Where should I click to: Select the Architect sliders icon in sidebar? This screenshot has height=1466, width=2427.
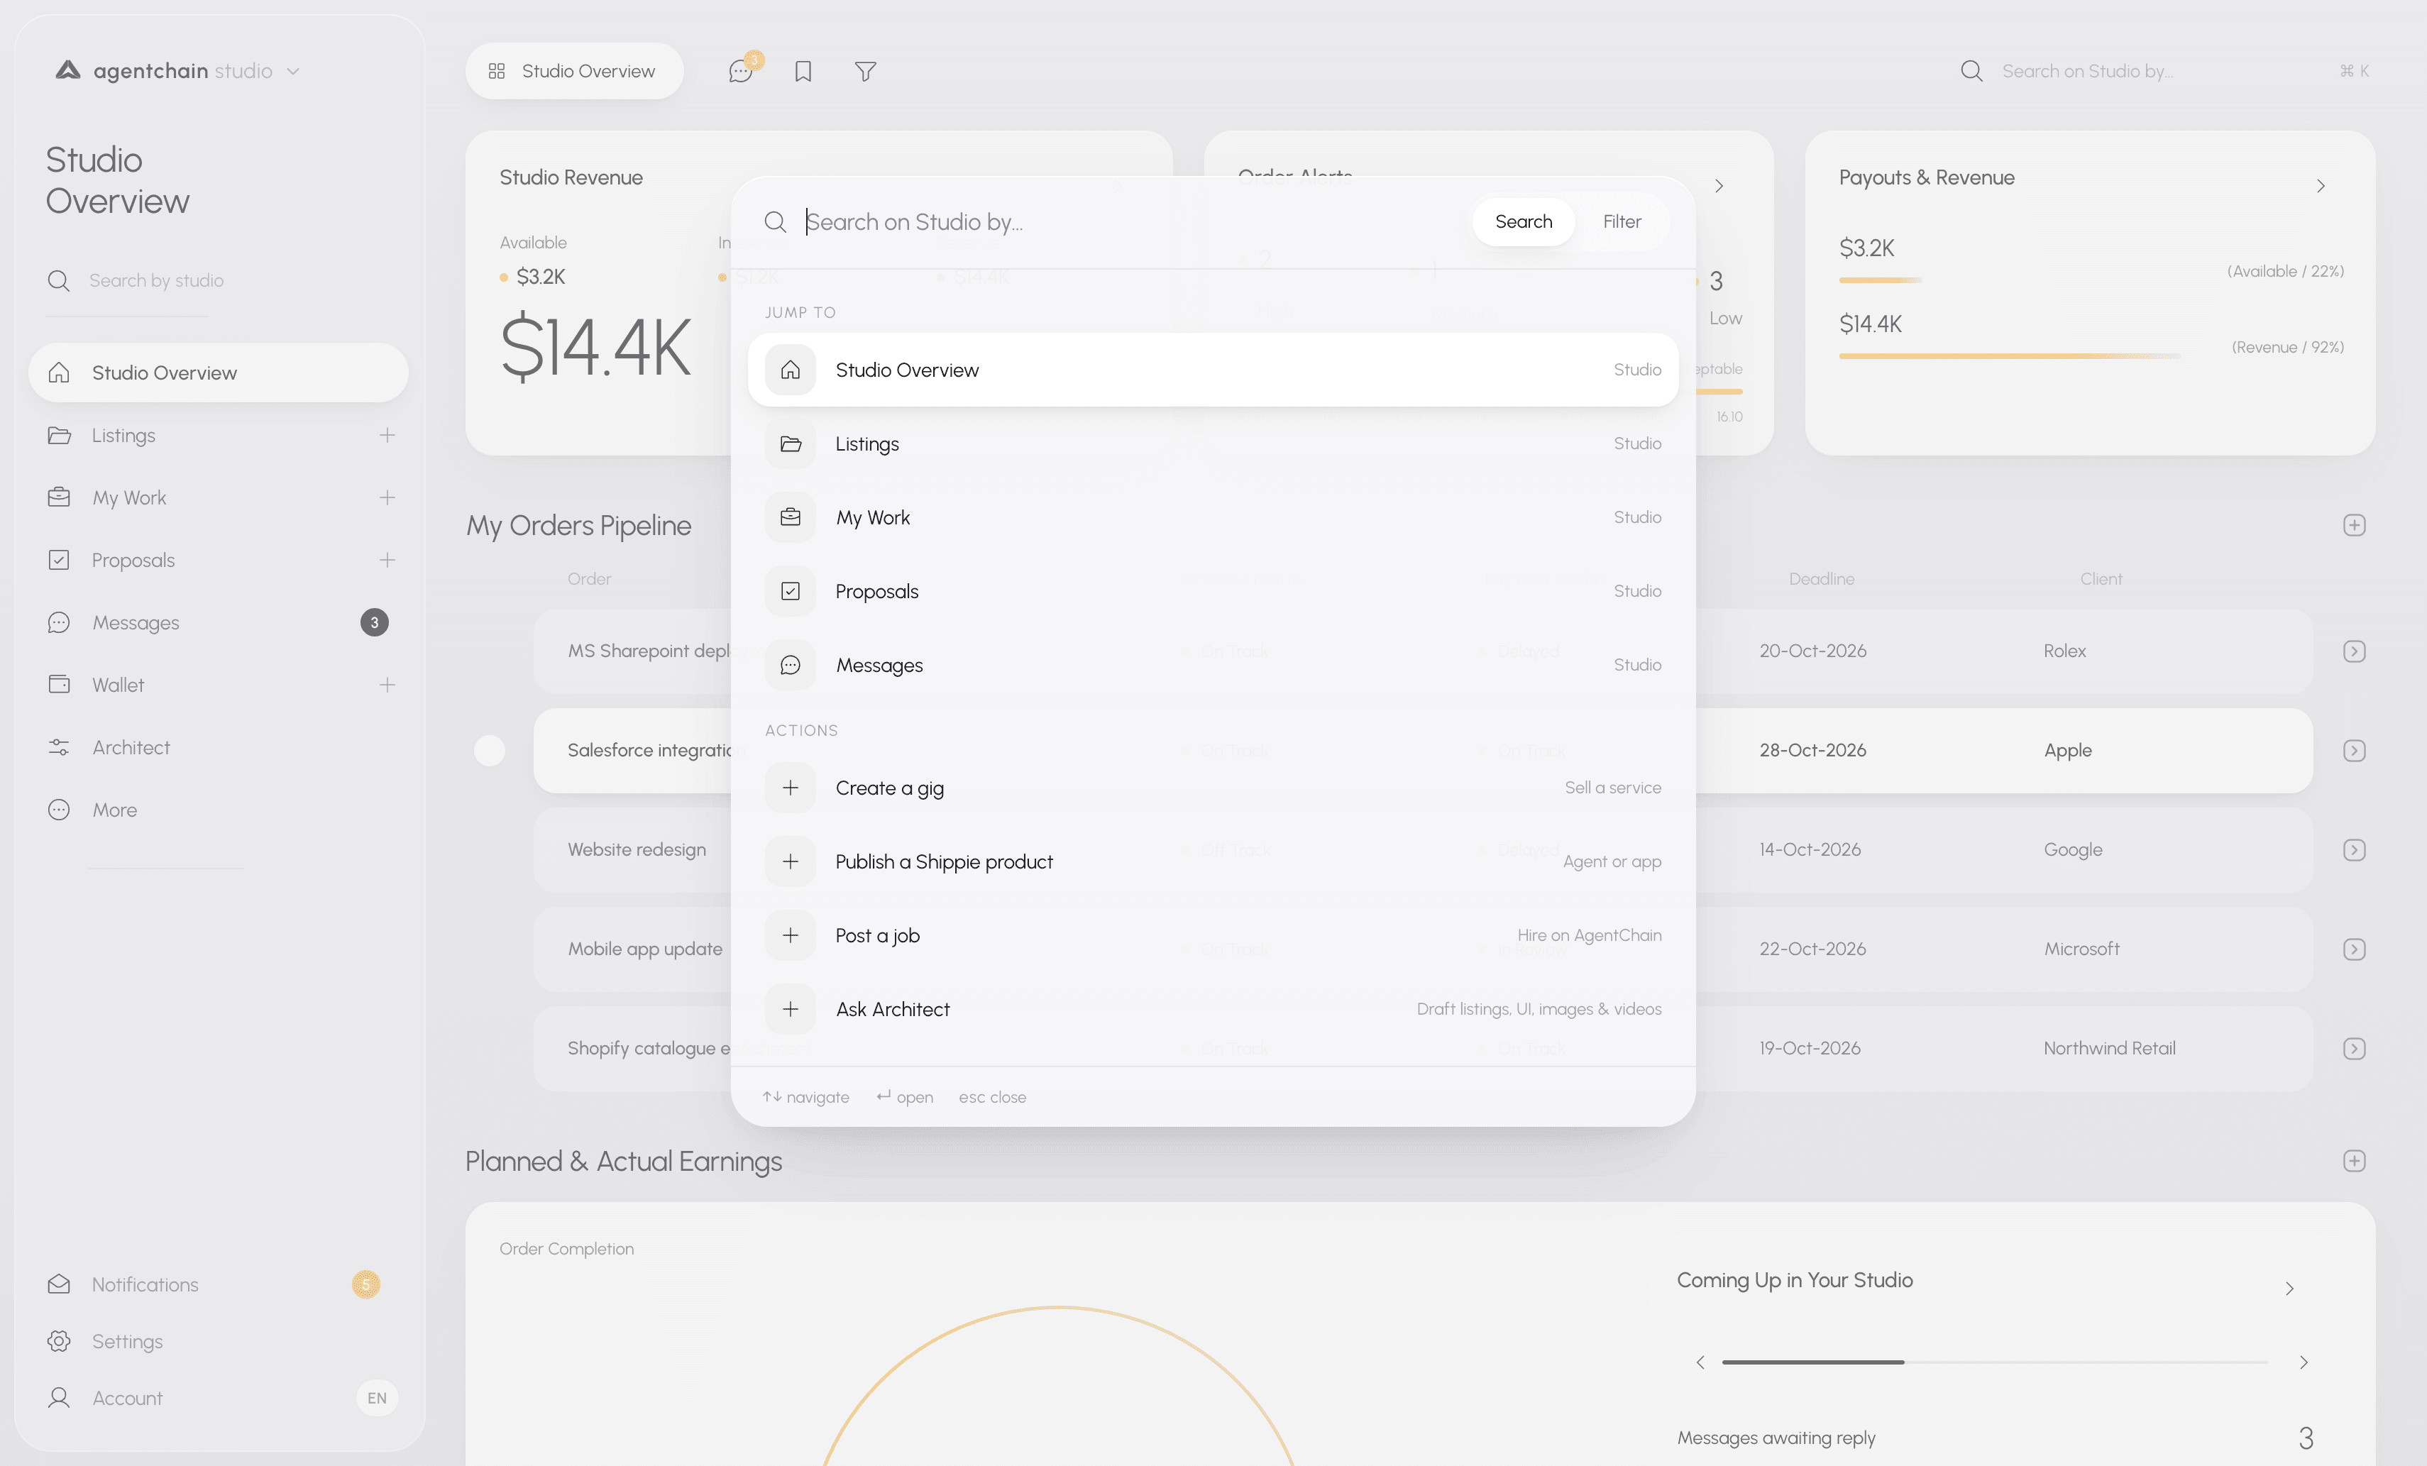59,746
